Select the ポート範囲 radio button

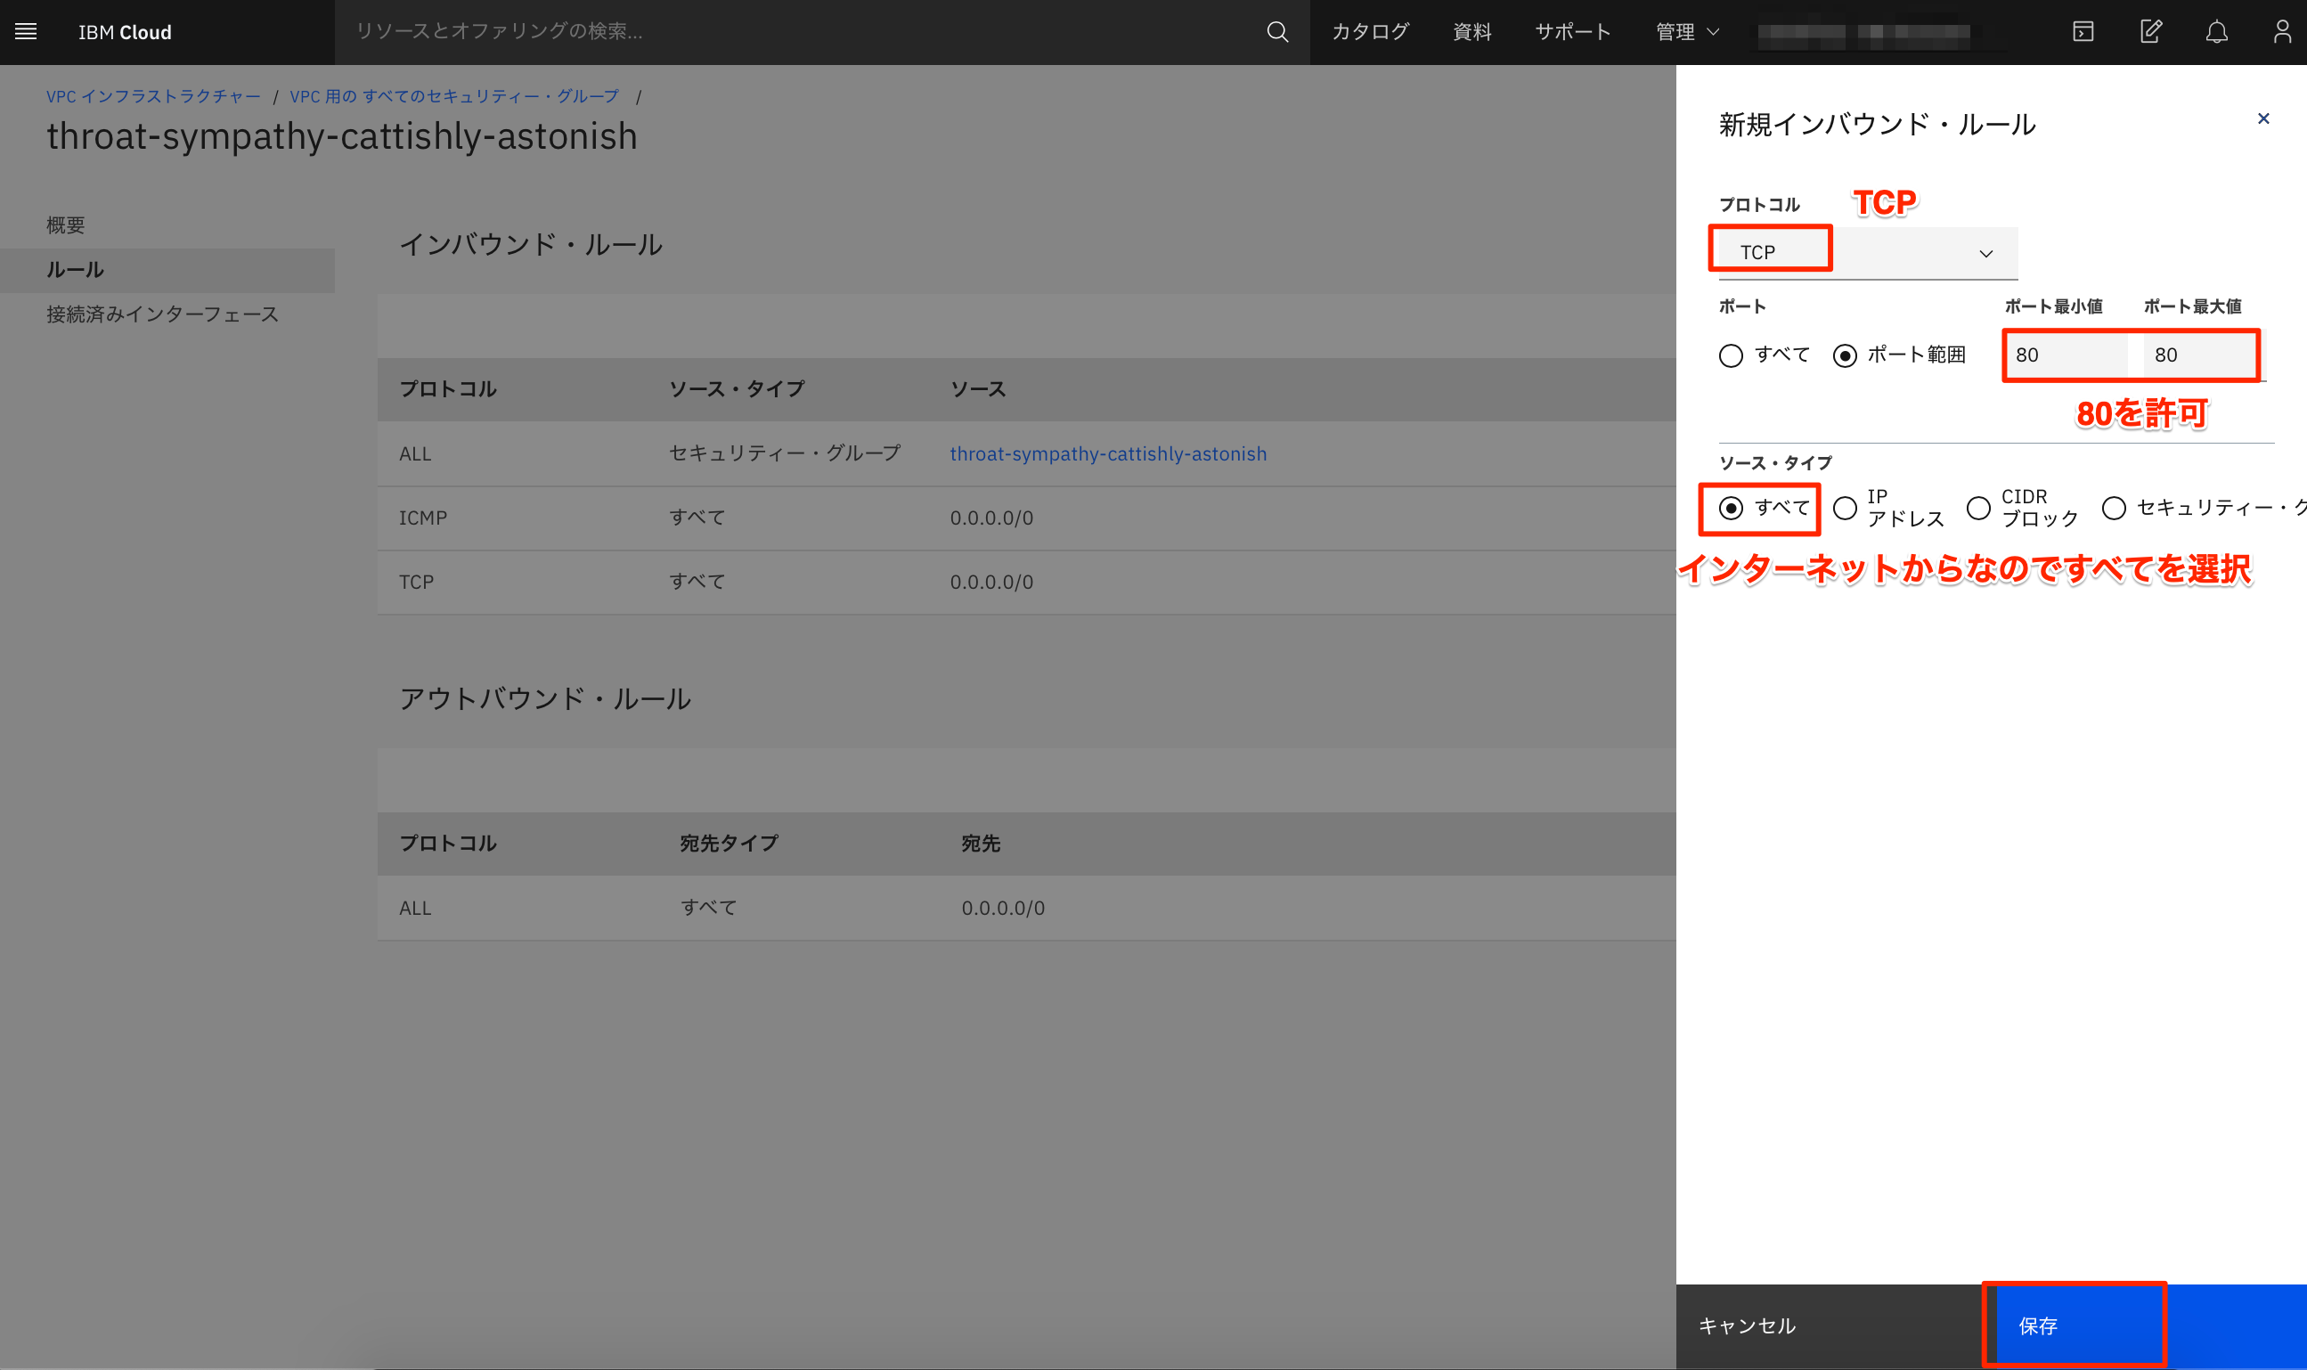click(1845, 355)
